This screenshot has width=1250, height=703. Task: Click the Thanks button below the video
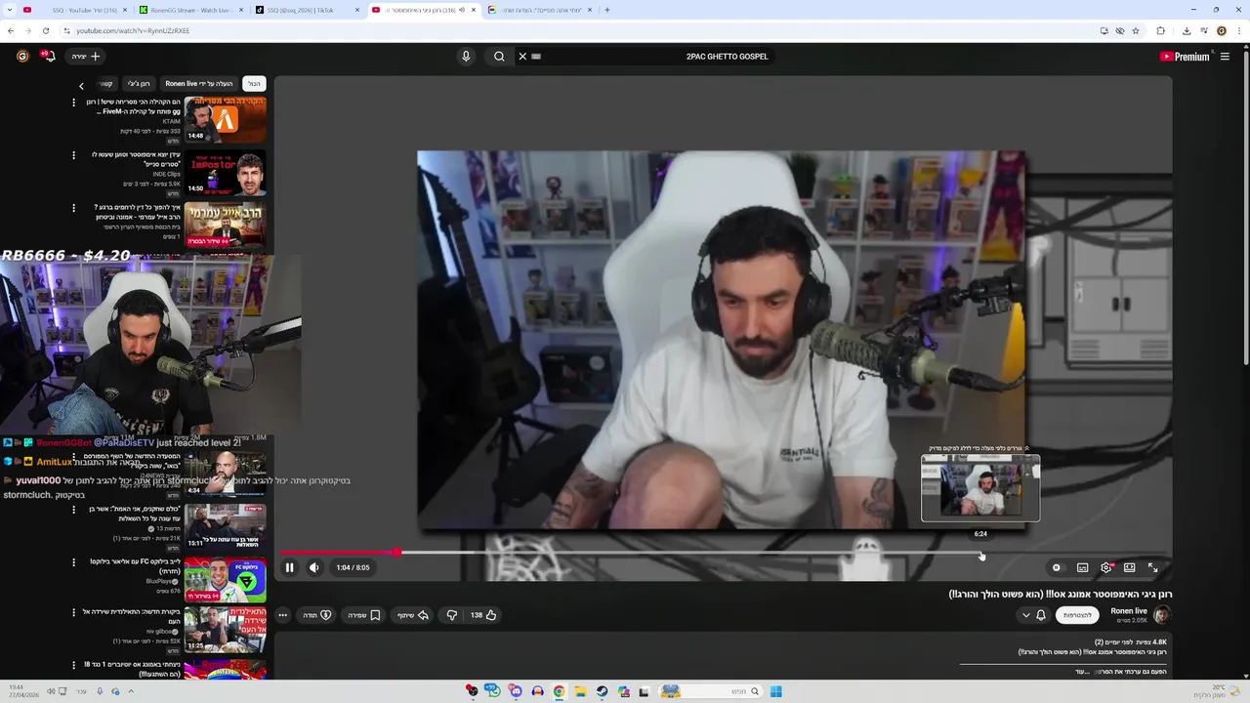point(317,615)
